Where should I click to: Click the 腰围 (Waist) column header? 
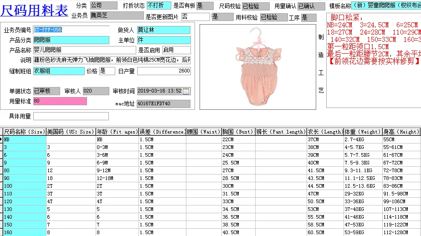click(204, 132)
